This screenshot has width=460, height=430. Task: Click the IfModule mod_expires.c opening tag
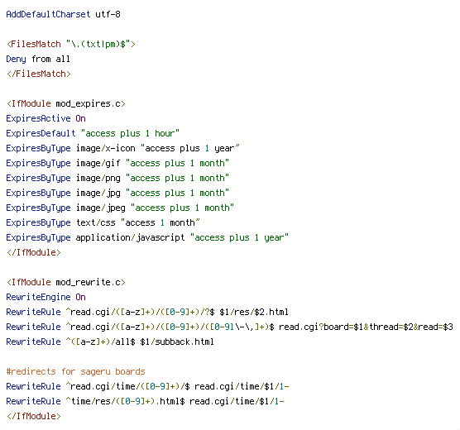coord(65,103)
